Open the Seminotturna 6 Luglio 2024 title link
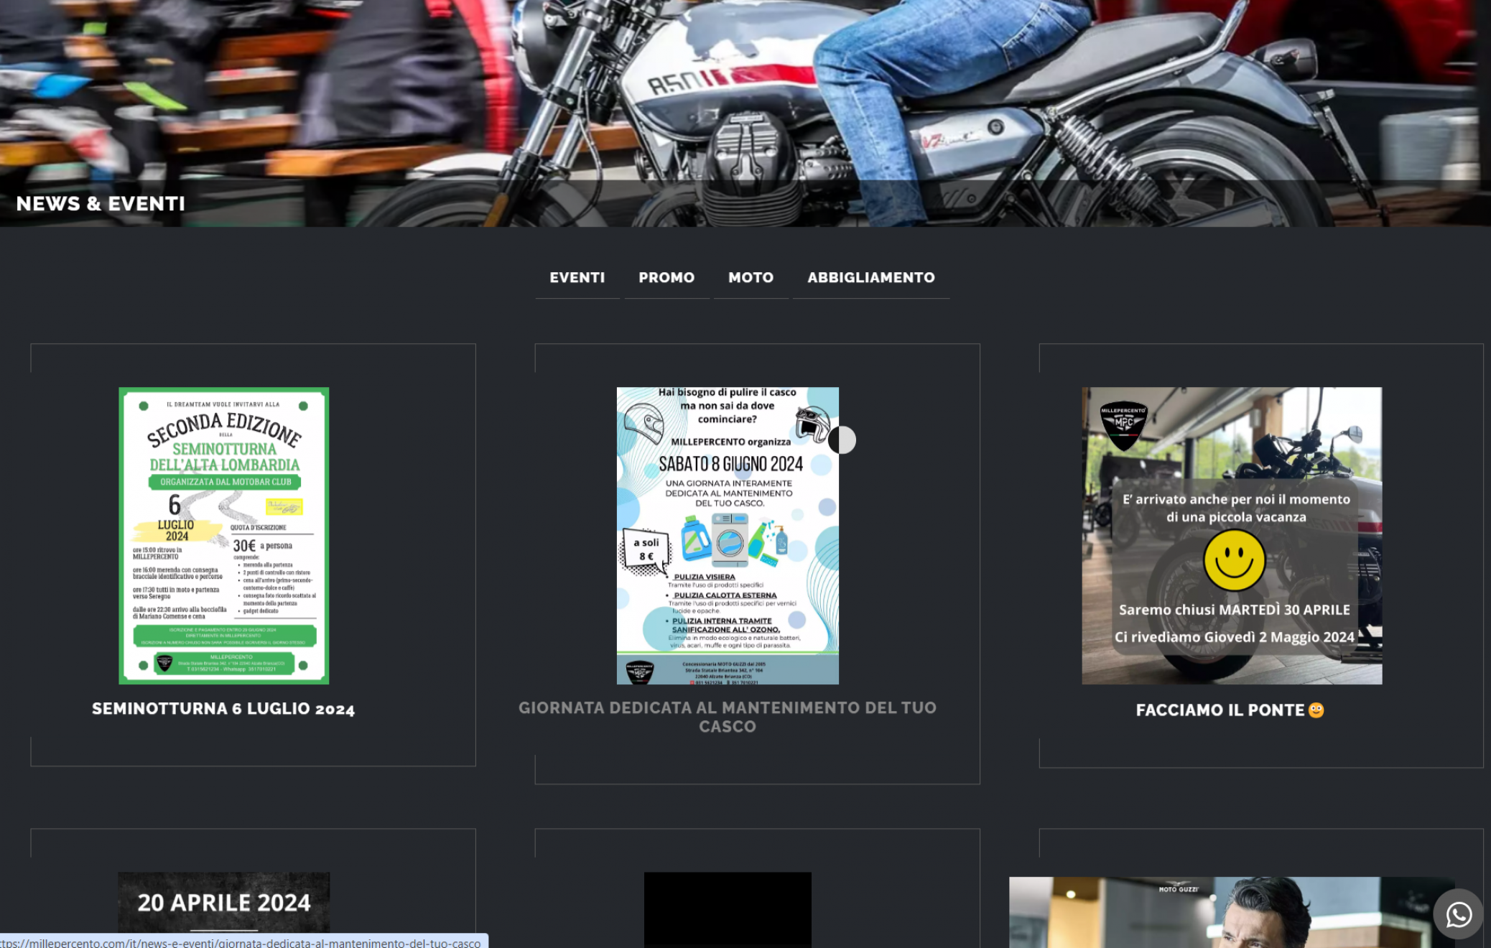The image size is (1491, 948). [x=223, y=709]
